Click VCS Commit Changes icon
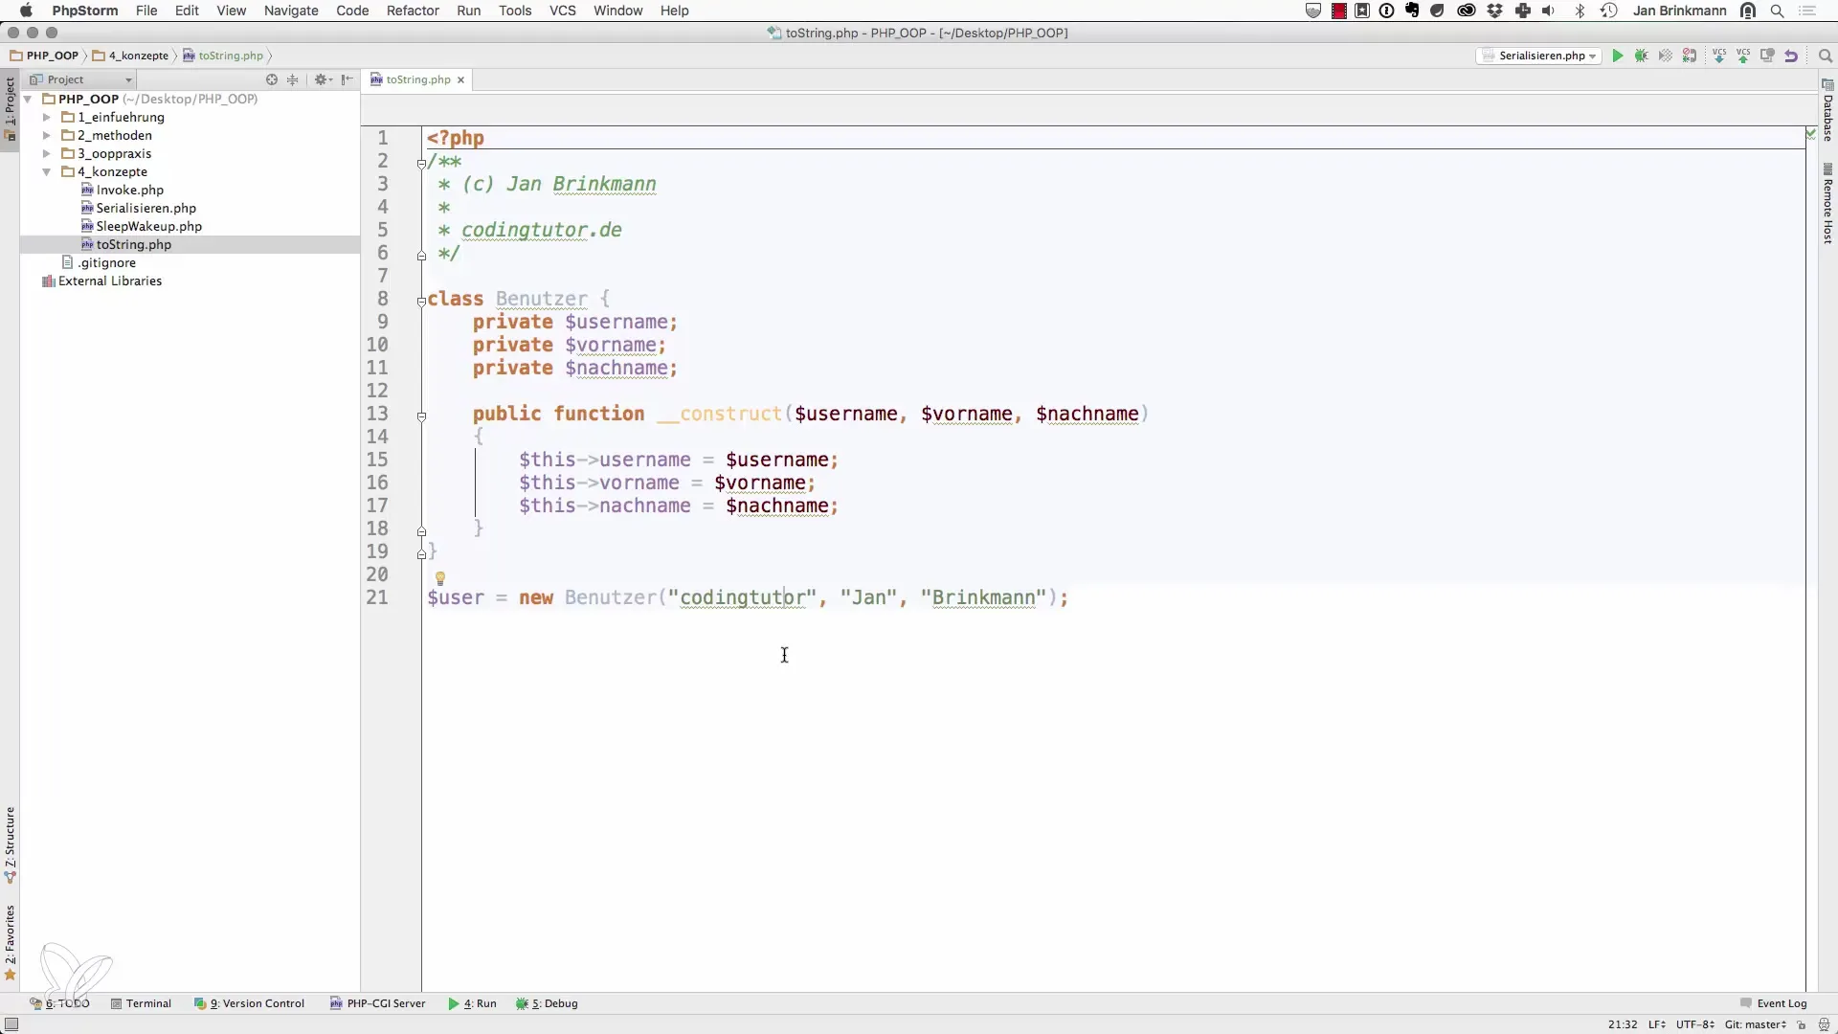The width and height of the screenshot is (1838, 1034). (1743, 56)
